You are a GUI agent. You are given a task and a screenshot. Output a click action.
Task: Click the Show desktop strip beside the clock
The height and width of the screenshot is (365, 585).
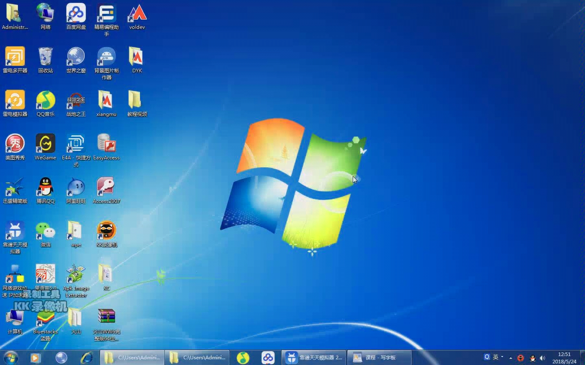pyautogui.click(x=582, y=358)
